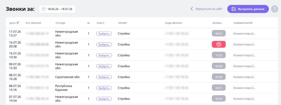Choose class for call 08.07.26 14:16
This screenshot has height=105, width=281.
(104, 88)
